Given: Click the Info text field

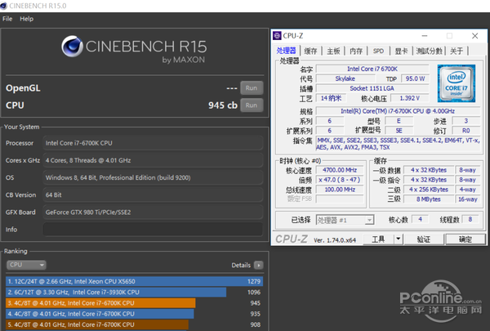Looking at the screenshot, I should click(153, 230).
